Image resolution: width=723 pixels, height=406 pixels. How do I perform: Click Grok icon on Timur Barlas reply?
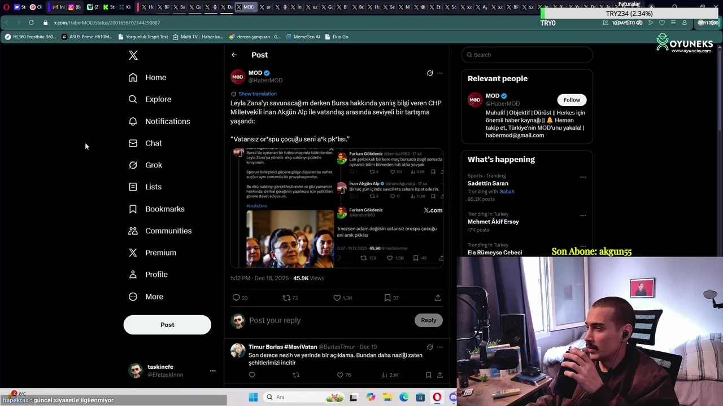[430, 347]
